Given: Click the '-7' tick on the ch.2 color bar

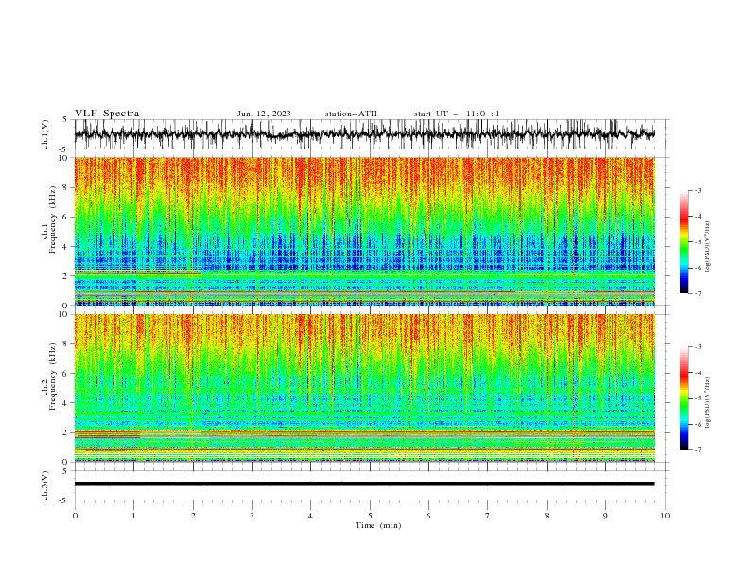Looking at the screenshot, I should 698,450.
